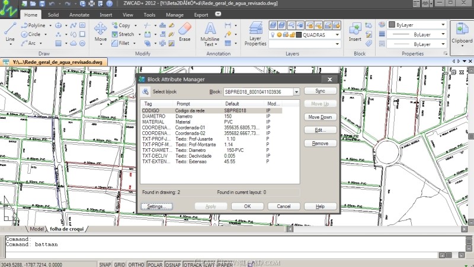Click the Sync button
The image size is (474, 267).
320,91
